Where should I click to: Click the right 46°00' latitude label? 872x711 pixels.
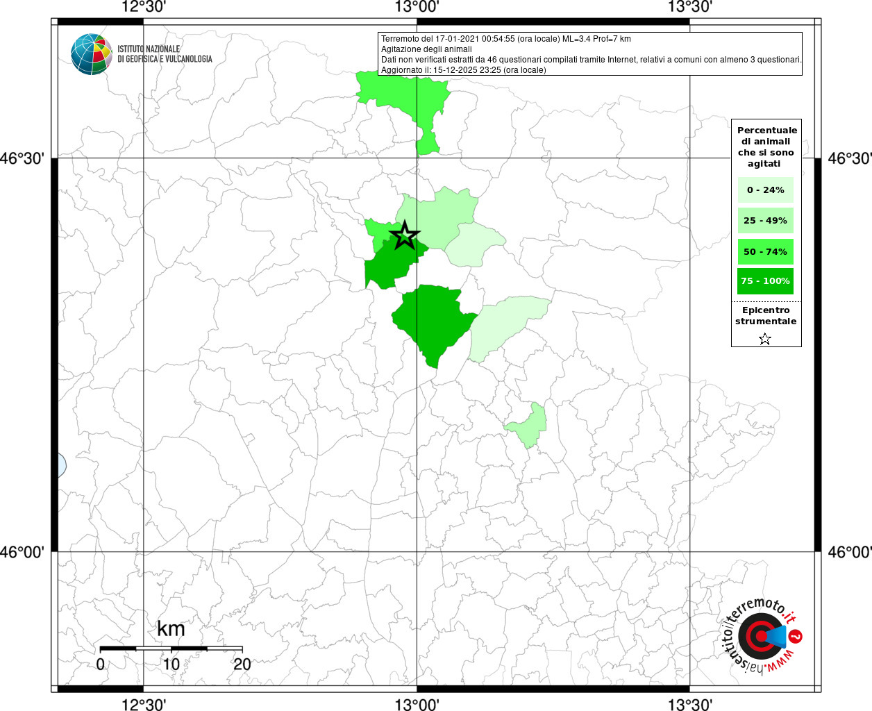[850, 552]
